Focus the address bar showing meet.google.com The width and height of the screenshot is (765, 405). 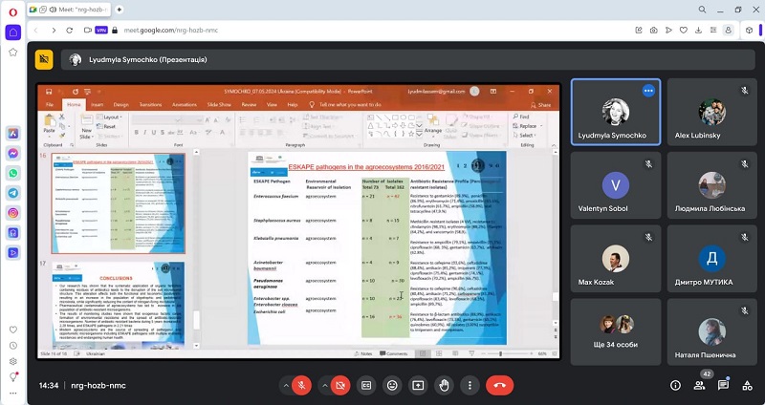point(171,31)
